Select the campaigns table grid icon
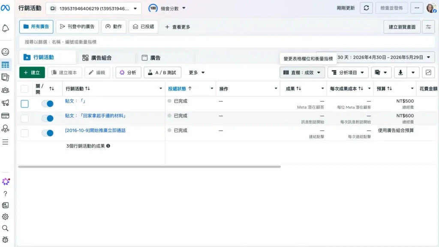This screenshot has width=439, height=247. (x=5, y=65)
